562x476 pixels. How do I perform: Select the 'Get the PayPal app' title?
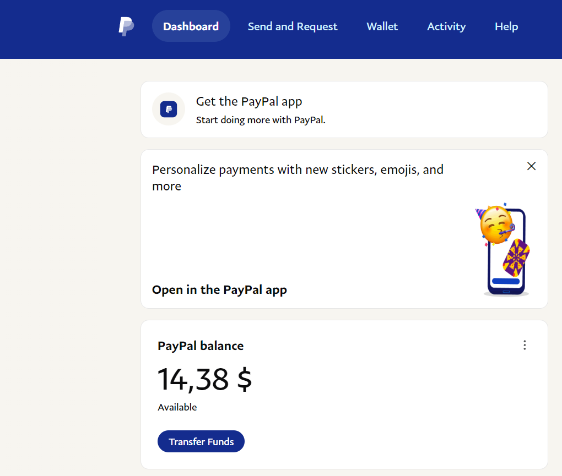(x=249, y=101)
